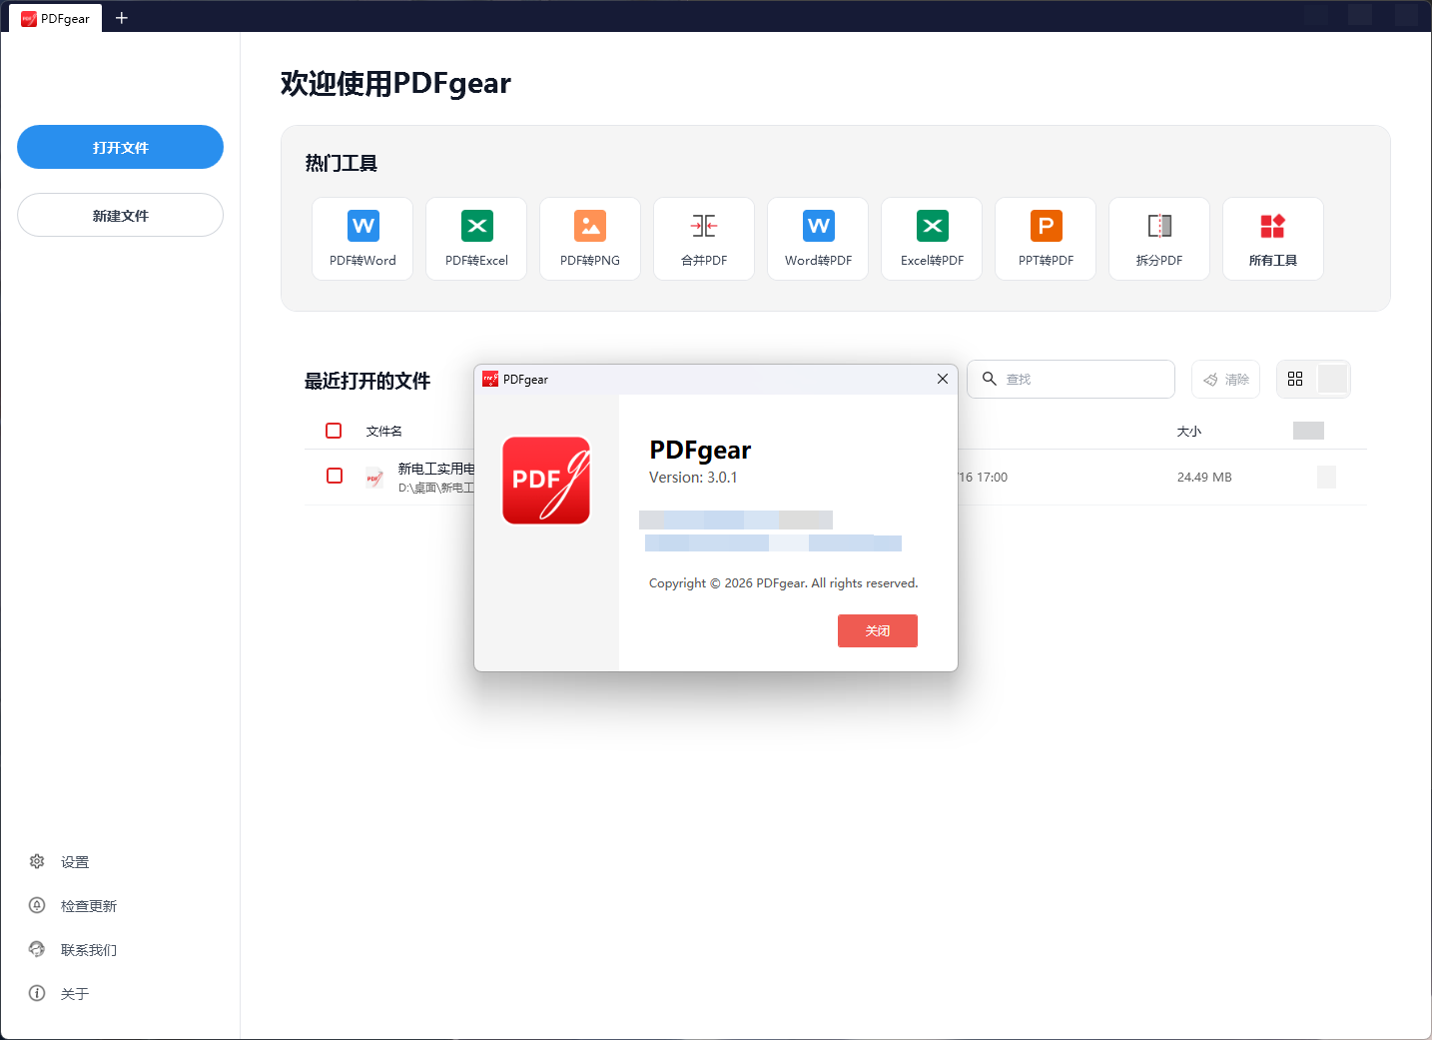This screenshot has width=1432, height=1040.
Task: Select the 拆分PDF split tool
Action: [1159, 239]
